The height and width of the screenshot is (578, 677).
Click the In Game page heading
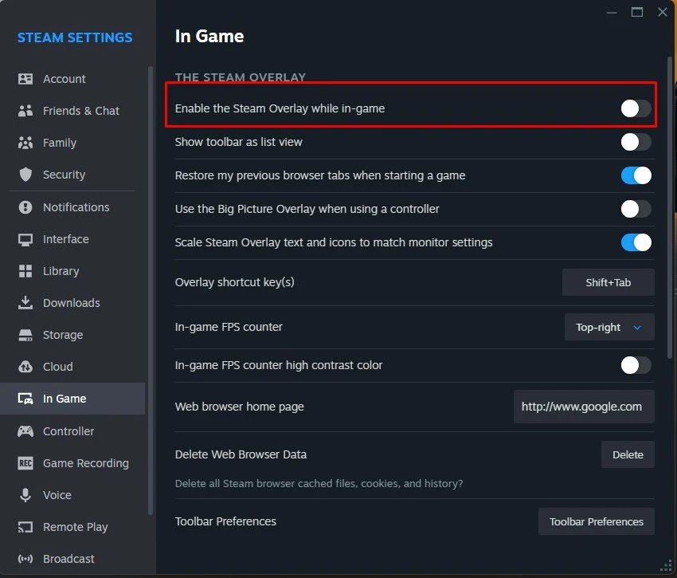[209, 37]
